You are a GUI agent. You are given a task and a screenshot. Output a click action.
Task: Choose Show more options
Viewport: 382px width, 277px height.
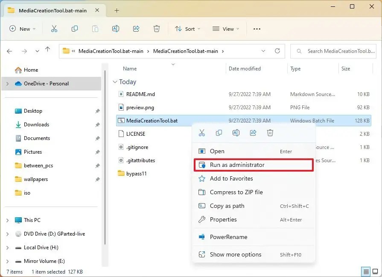(x=254, y=254)
